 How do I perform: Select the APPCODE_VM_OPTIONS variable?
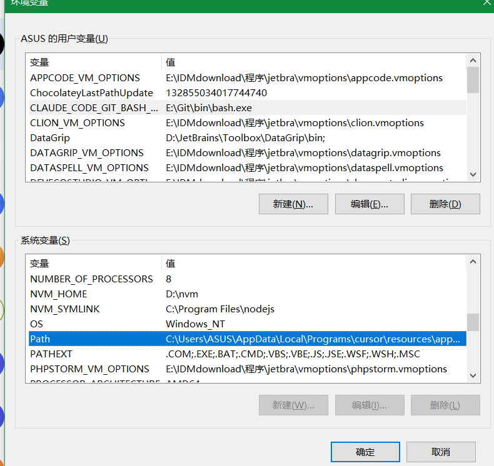pos(85,78)
